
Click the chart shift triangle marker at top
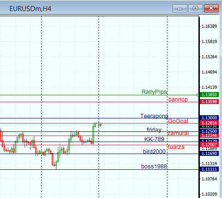[103, 18]
